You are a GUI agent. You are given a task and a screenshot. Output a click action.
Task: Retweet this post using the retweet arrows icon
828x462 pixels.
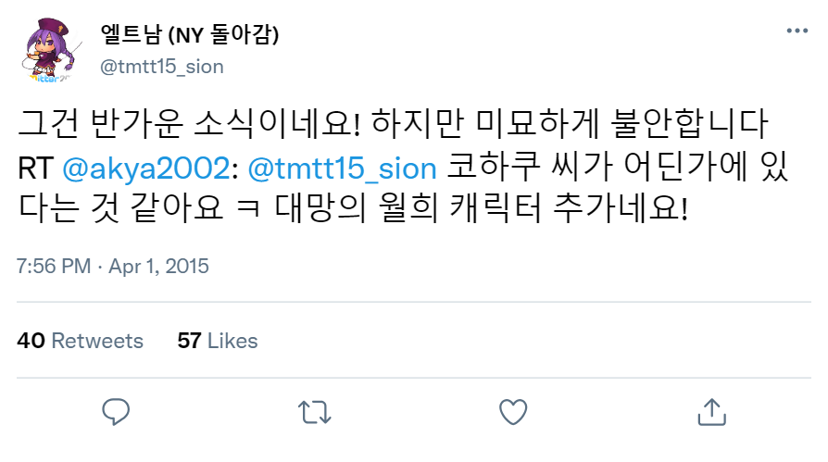click(x=315, y=412)
